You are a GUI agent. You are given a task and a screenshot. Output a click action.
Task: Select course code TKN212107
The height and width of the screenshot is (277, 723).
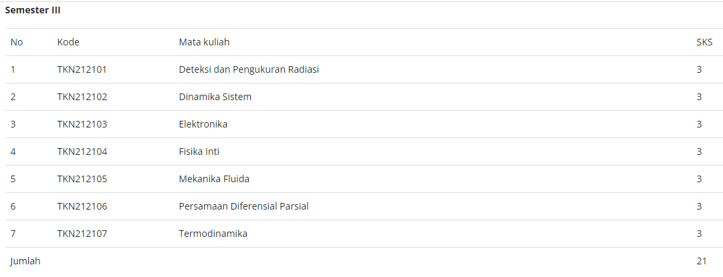(82, 234)
